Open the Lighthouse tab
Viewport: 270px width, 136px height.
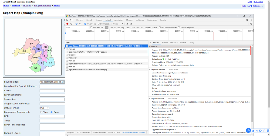pos(140,20)
